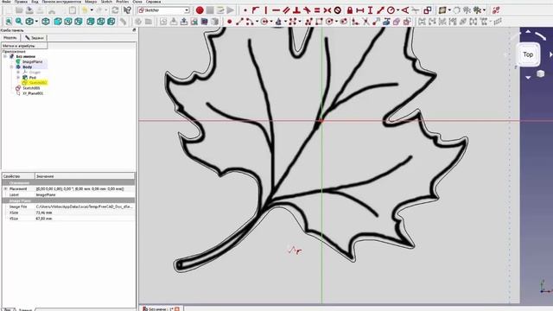Open the arc tool variants dropdown arrow

tap(257, 22)
